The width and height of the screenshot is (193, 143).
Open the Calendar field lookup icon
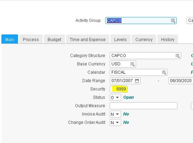pos(164,73)
